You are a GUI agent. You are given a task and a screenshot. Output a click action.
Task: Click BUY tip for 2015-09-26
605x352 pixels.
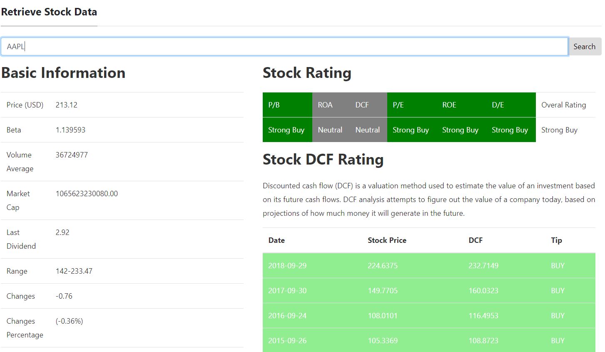point(558,341)
